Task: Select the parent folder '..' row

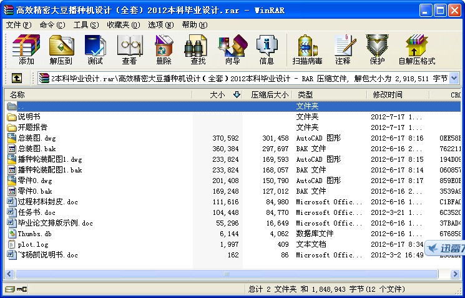Action: (x=232, y=106)
